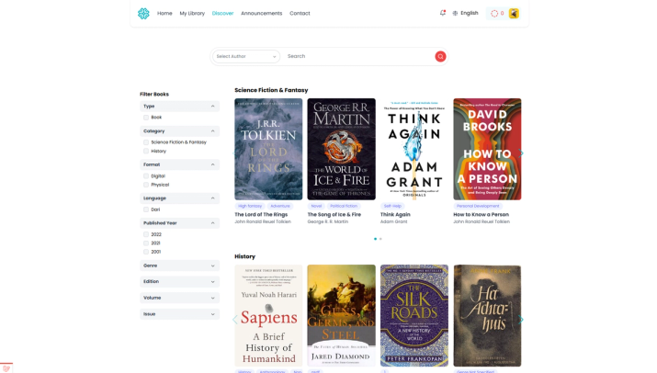Image resolution: width=657 pixels, height=373 pixels.
Task: Go to the Home page
Action: 164,14
